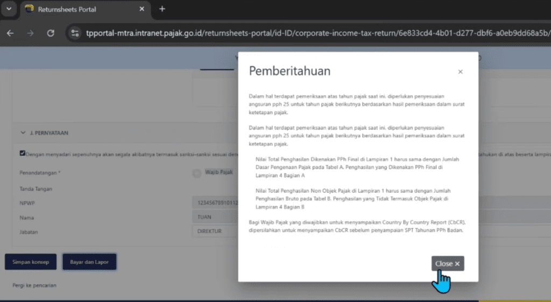Click the address bar URL
This screenshot has height=302, width=551.
(x=312, y=33)
